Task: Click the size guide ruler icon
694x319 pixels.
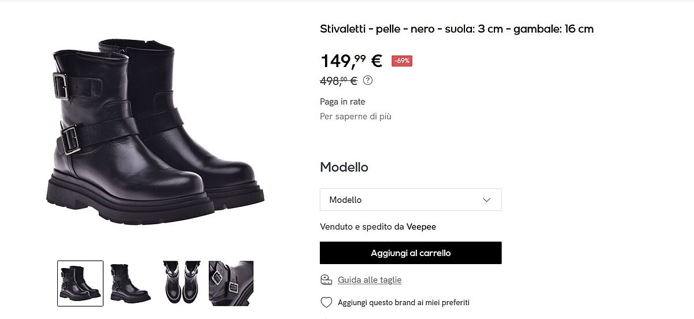Action: (326, 280)
